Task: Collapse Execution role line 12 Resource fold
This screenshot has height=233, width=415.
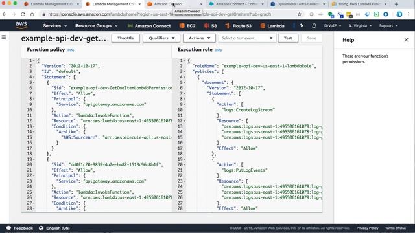Action: [184, 121]
